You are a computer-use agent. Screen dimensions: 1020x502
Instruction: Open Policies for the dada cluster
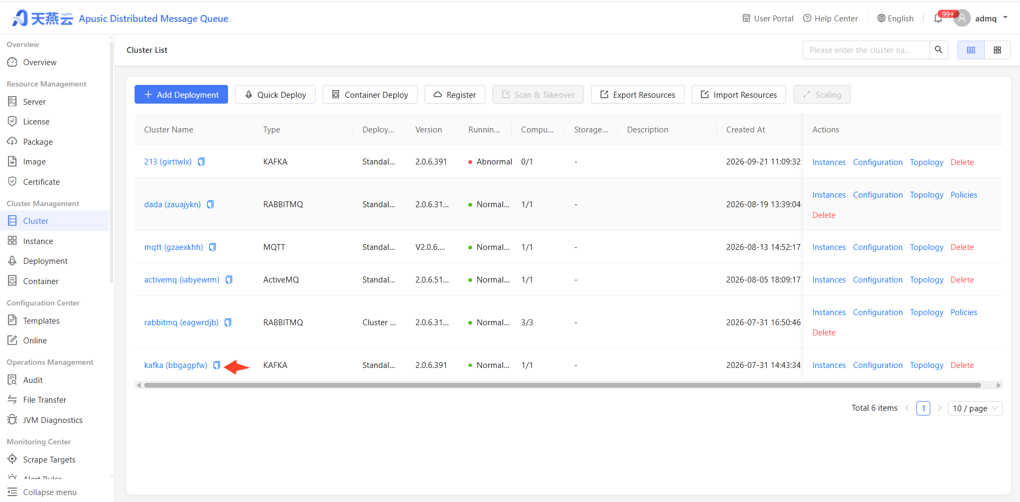[x=963, y=195]
